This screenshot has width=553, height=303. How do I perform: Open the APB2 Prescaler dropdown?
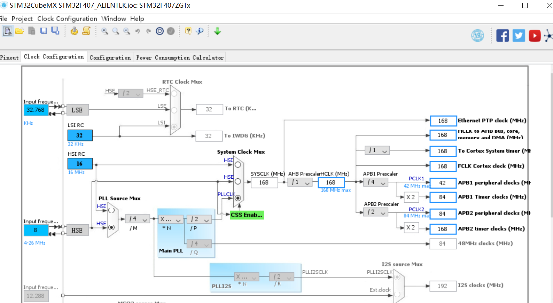tap(376, 212)
